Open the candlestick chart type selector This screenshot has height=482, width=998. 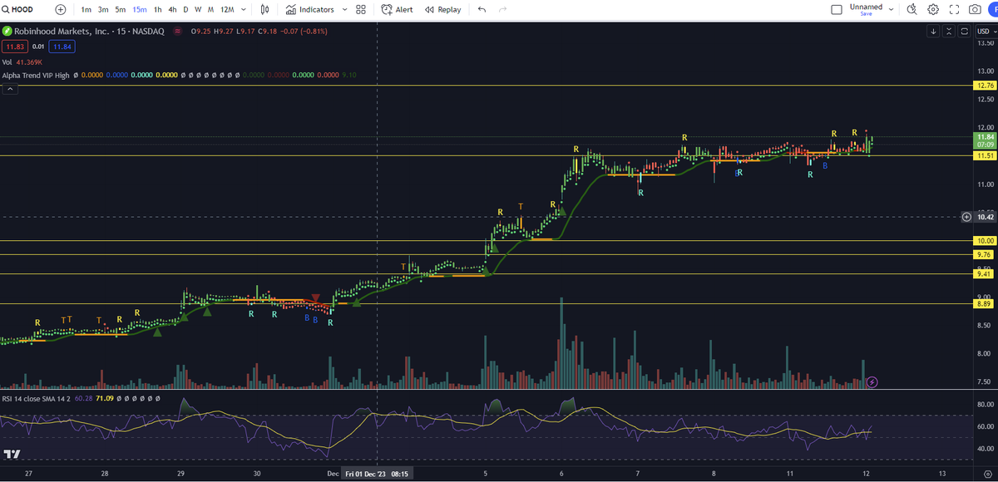(x=265, y=9)
